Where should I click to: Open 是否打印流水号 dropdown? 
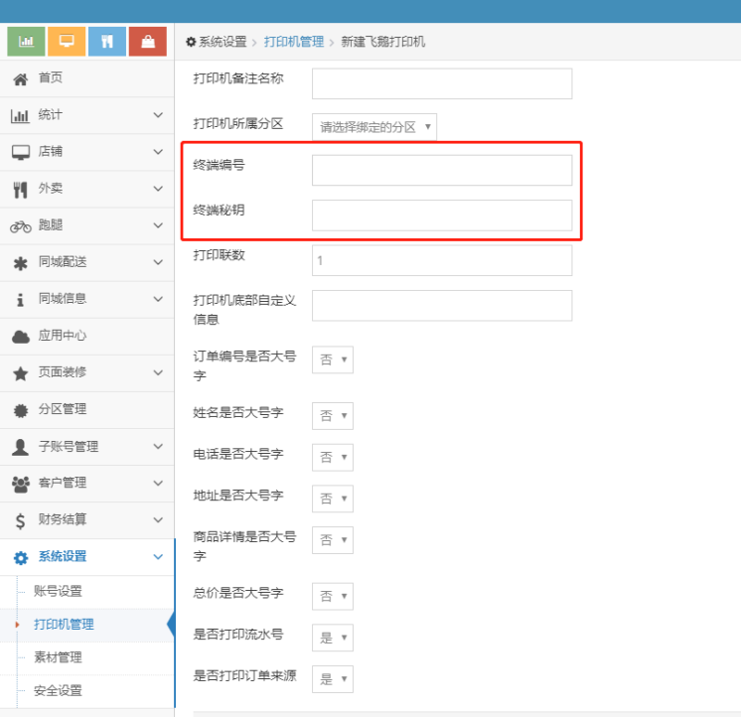(x=333, y=638)
